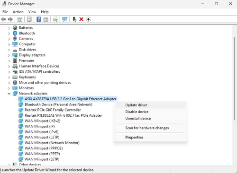Click the Device Manager title bar icon
This screenshot has width=237, height=173.
point(4,4)
